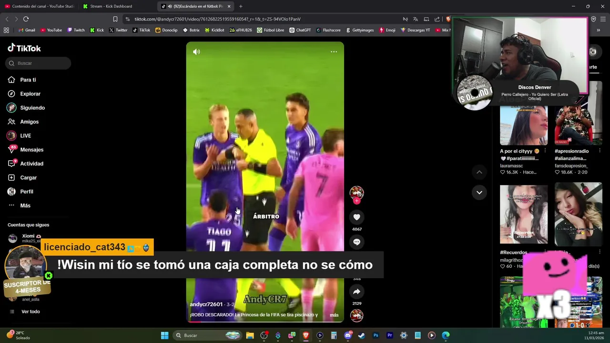
Task: Open the Para ti feed
Action: (29, 80)
